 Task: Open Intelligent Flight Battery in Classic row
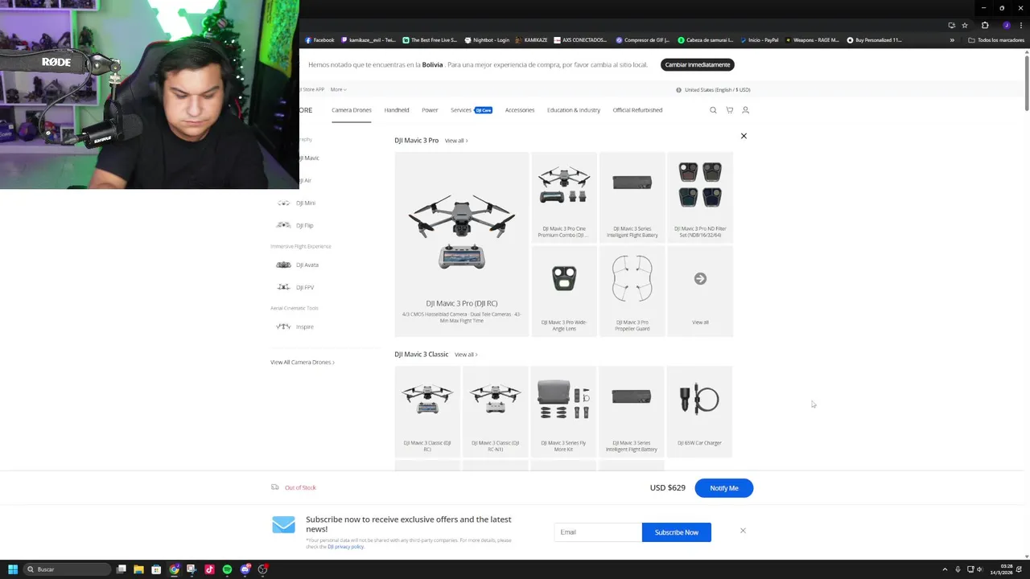point(632,412)
